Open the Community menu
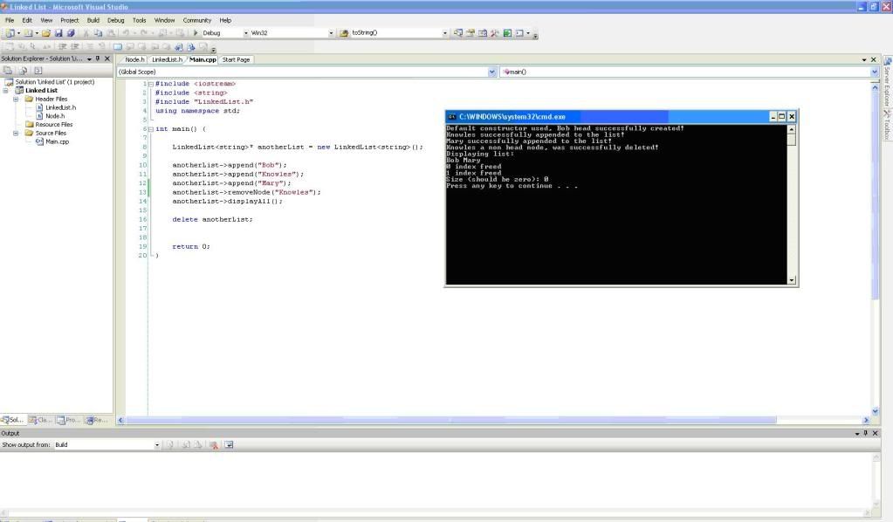The height and width of the screenshot is (522, 893). pyautogui.click(x=197, y=20)
